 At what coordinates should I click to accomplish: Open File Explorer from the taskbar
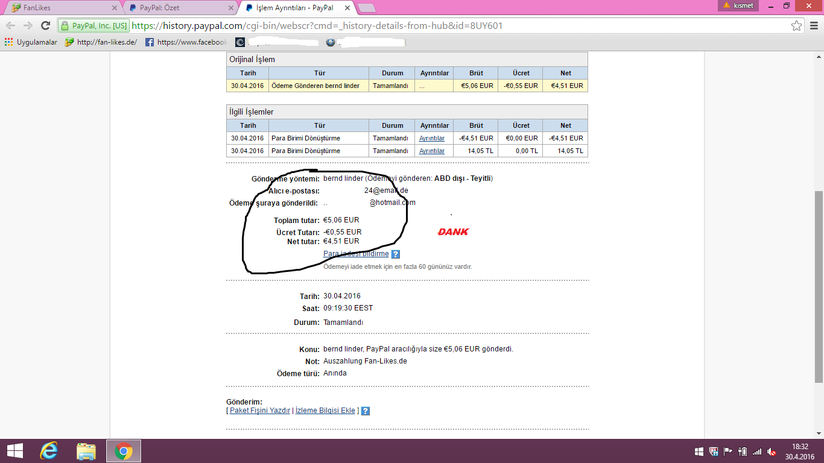click(86, 451)
